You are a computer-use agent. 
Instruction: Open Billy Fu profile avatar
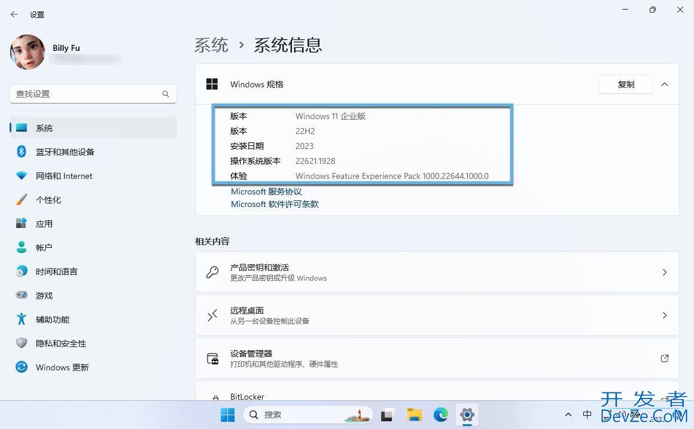[28, 52]
